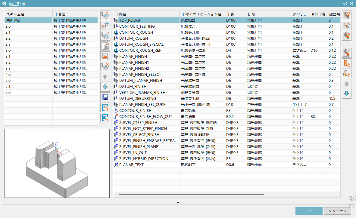Viewport: 356px width, 218px height.
Task: Select the DATUM_DEBURRING operation row
Action: click(x=226, y=98)
